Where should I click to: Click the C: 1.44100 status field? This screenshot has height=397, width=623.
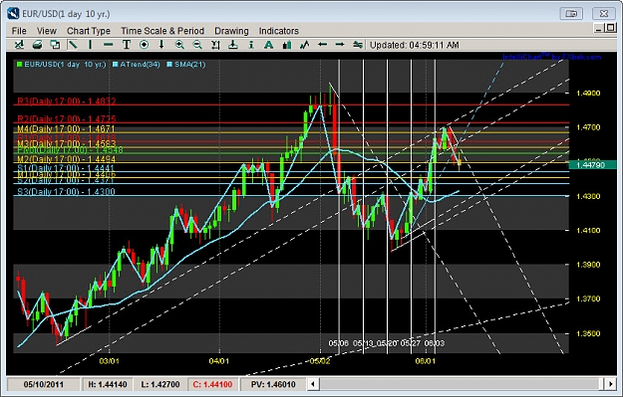click(x=212, y=384)
